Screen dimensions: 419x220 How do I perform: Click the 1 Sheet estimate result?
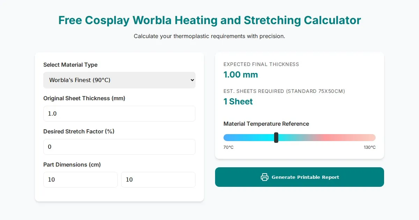(x=238, y=102)
